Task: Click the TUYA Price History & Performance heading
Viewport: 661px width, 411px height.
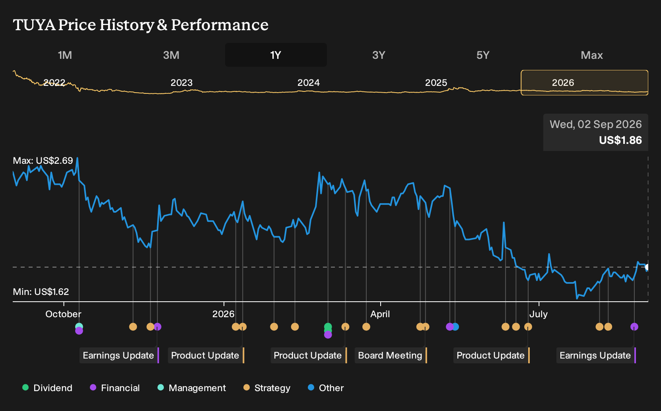Action: click(x=141, y=25)
